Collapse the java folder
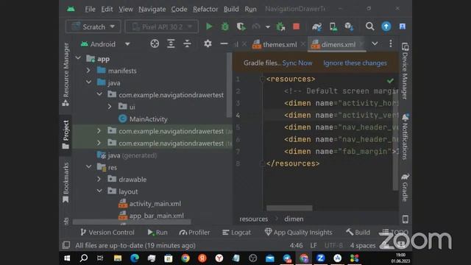471x265 pixels. tap(88, 82)
